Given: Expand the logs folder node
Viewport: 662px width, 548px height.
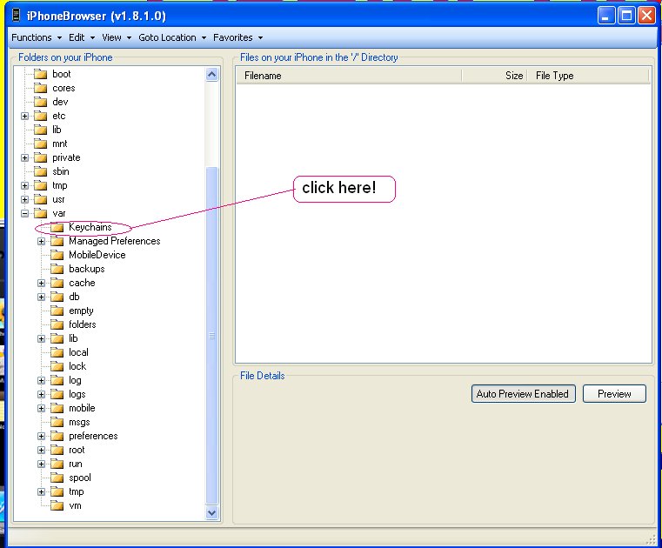Looking at the screenshot, I should point(42,395).
